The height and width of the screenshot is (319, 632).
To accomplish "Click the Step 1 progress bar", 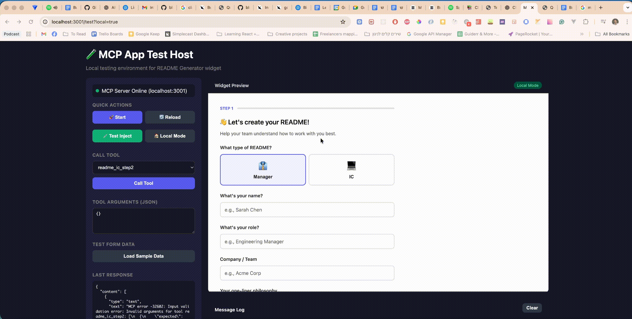I will 315,108.
